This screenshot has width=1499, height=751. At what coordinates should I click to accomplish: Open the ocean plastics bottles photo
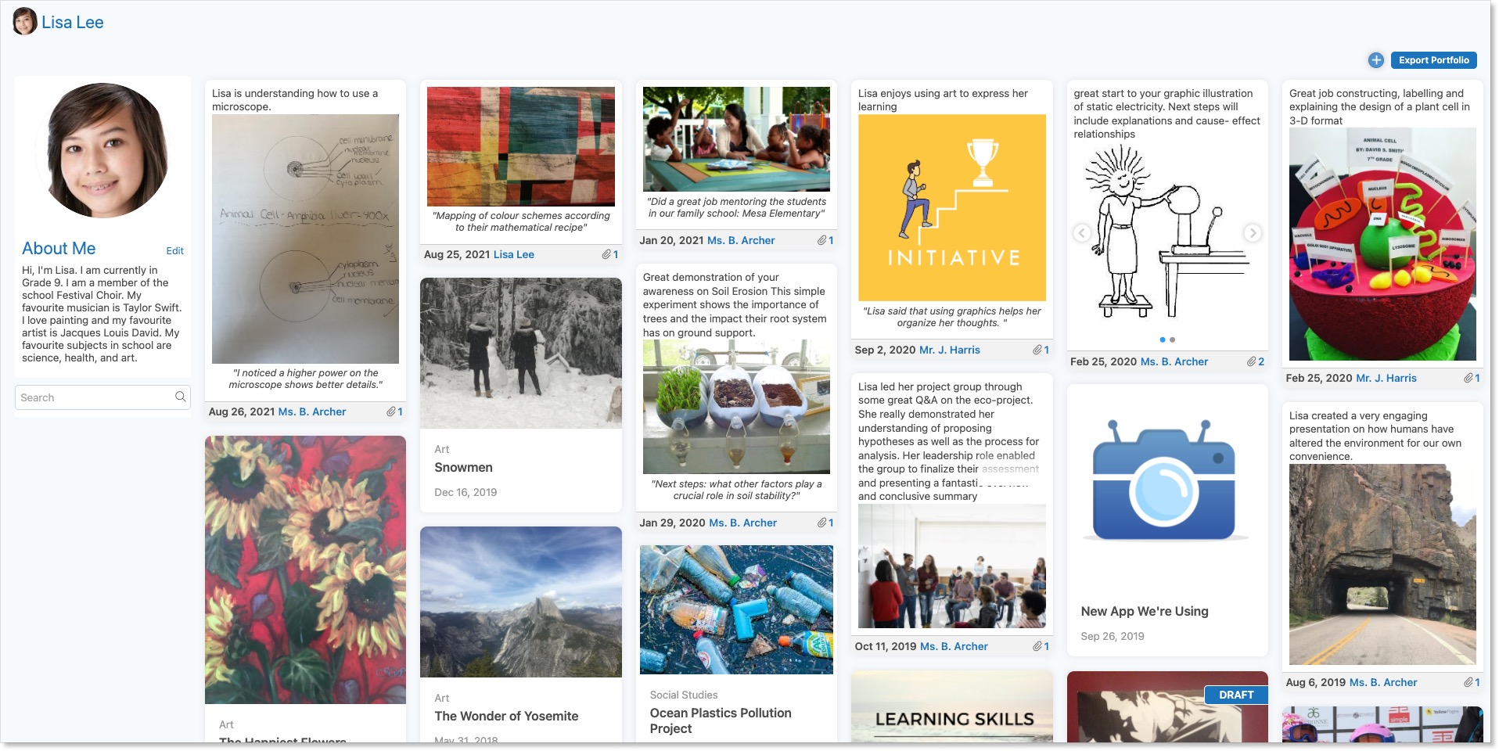pos(736,609)
